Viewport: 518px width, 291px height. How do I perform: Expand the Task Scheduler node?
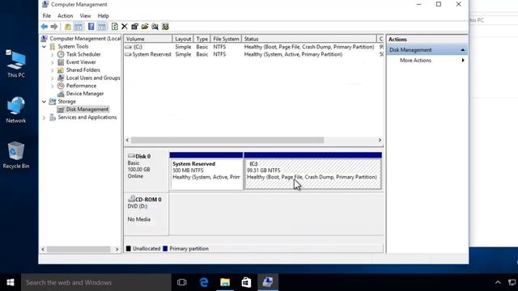pyautogui.click(x=52, y=54)
